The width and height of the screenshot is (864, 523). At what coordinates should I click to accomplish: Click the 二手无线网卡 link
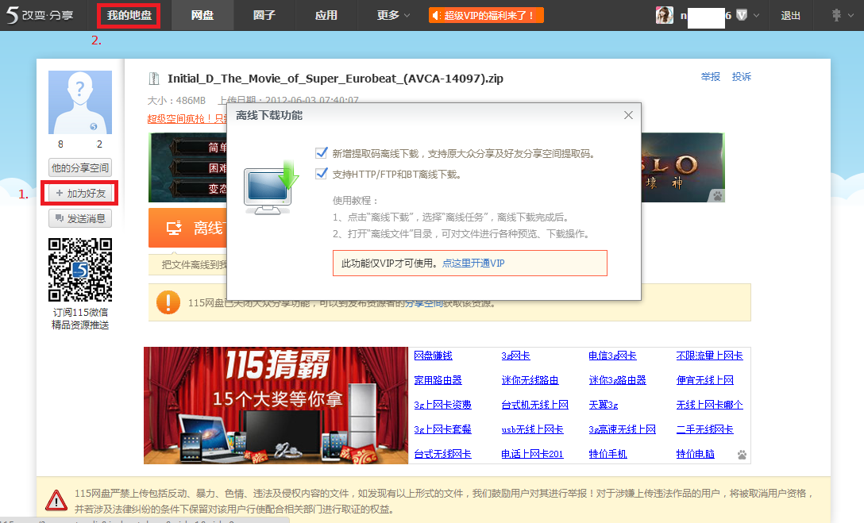(704, 429)
